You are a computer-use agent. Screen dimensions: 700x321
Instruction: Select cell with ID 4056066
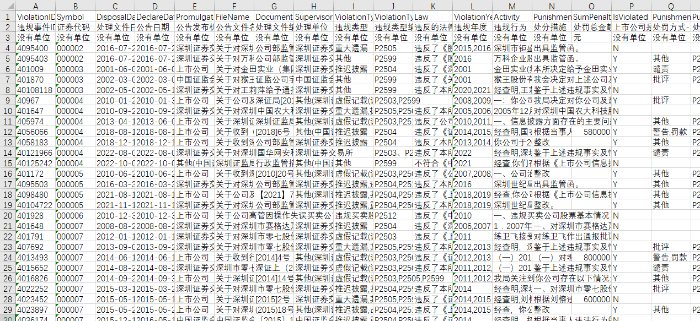35,132
